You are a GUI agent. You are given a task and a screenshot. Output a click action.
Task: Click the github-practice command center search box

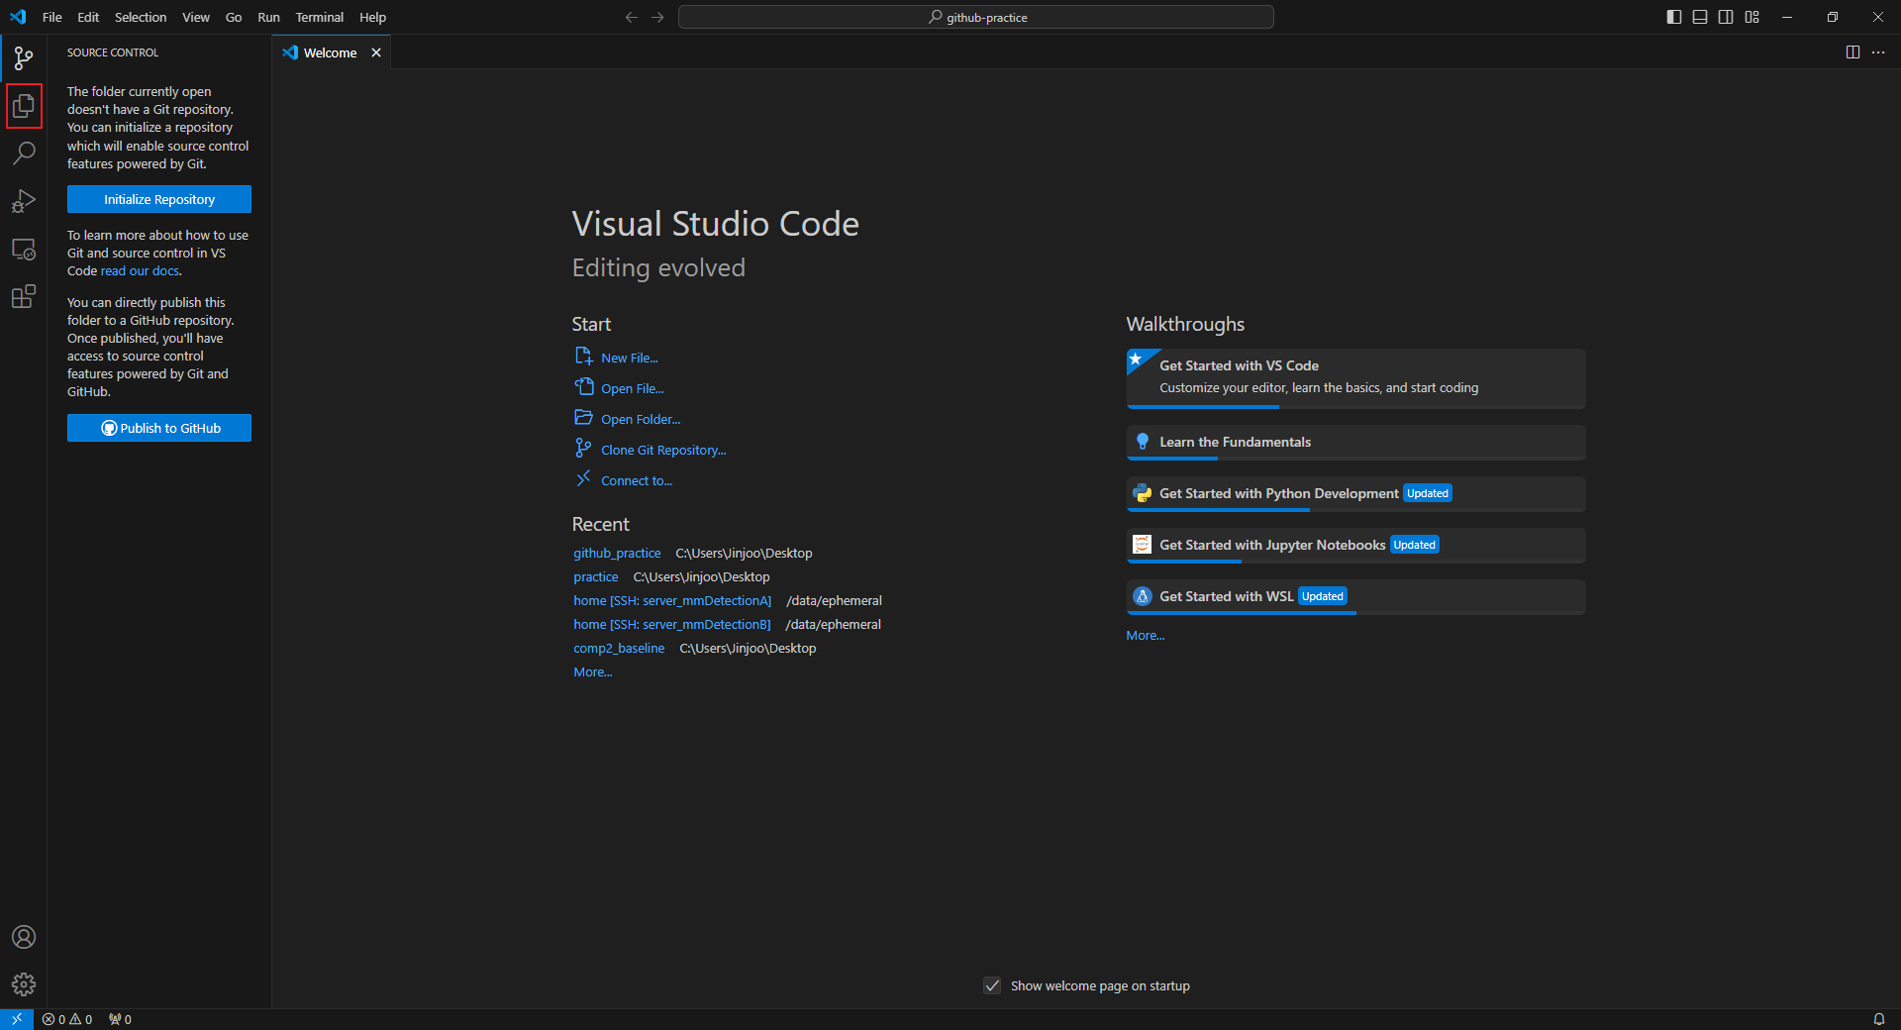tap(976, 17)
